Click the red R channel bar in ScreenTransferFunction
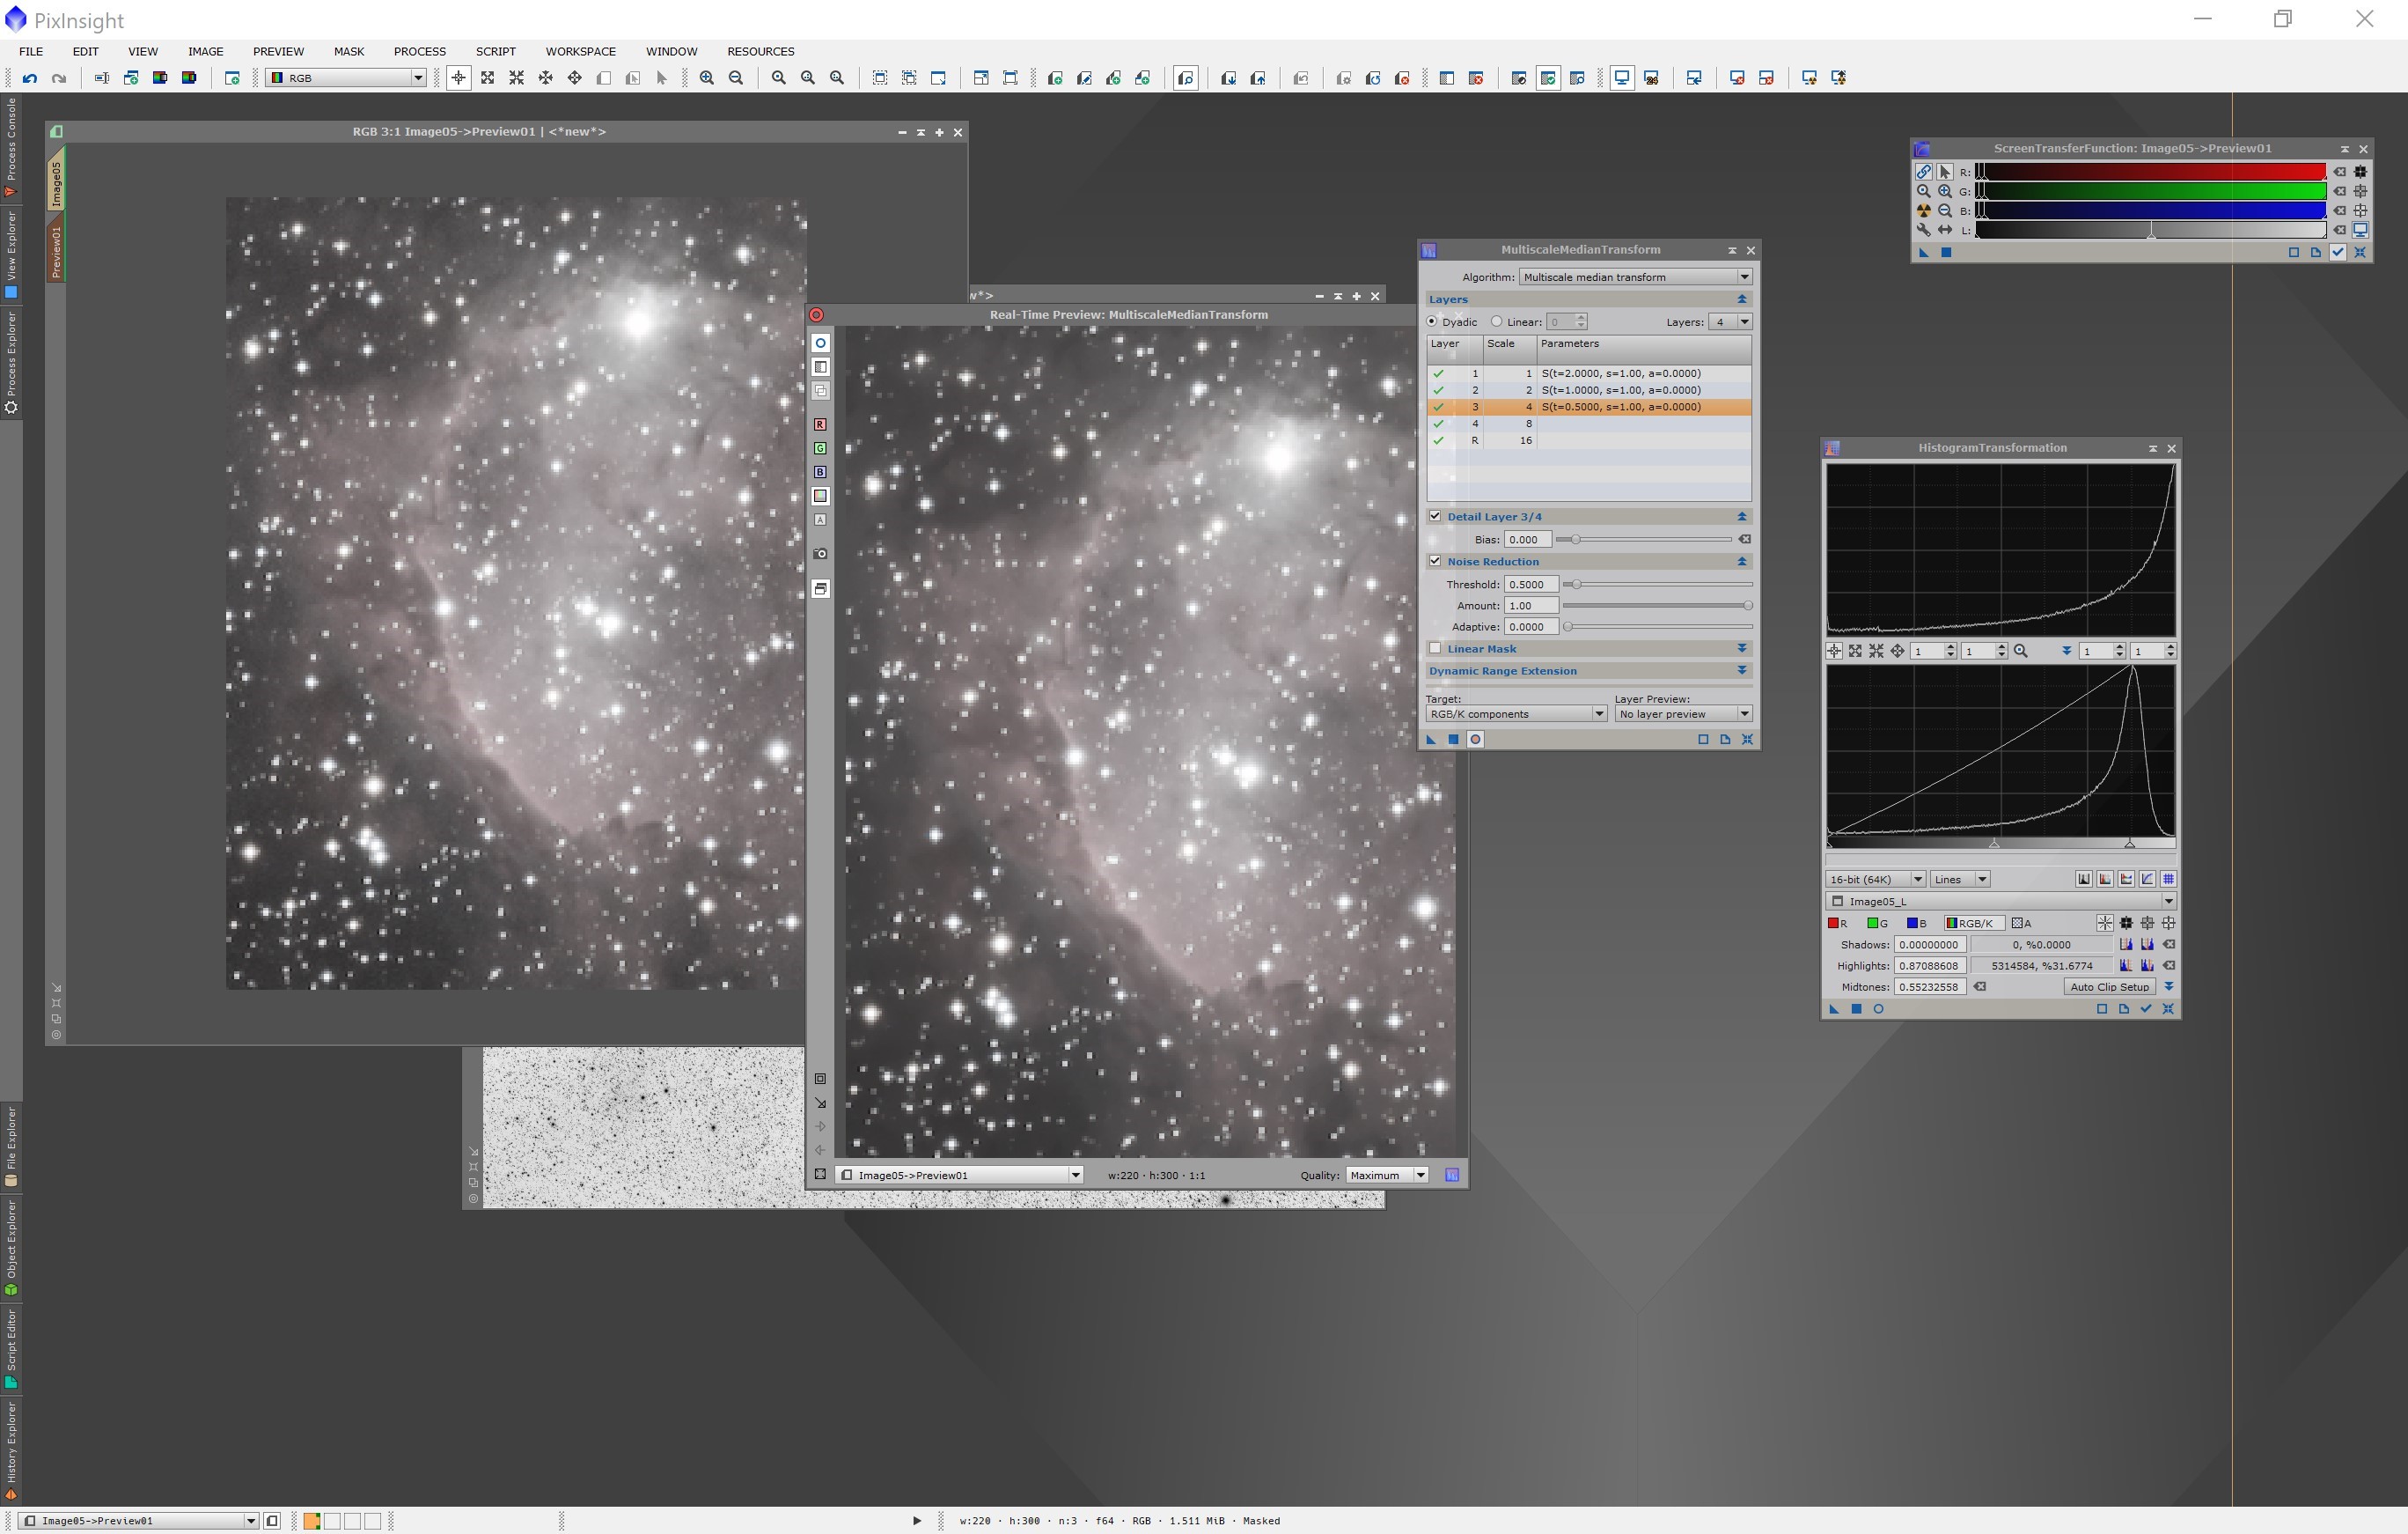Viewport: 2408px width, 1534px height. tap(2150, 172)
